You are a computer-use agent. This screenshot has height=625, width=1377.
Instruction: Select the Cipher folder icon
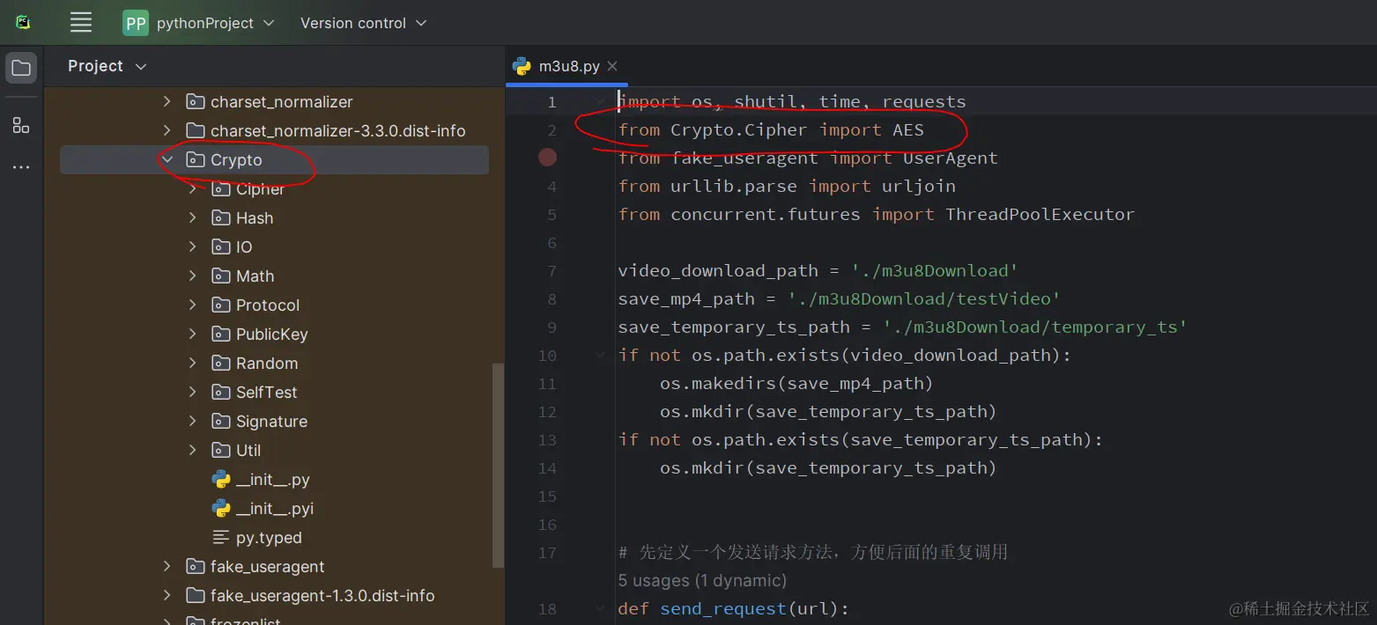(221, 189)
